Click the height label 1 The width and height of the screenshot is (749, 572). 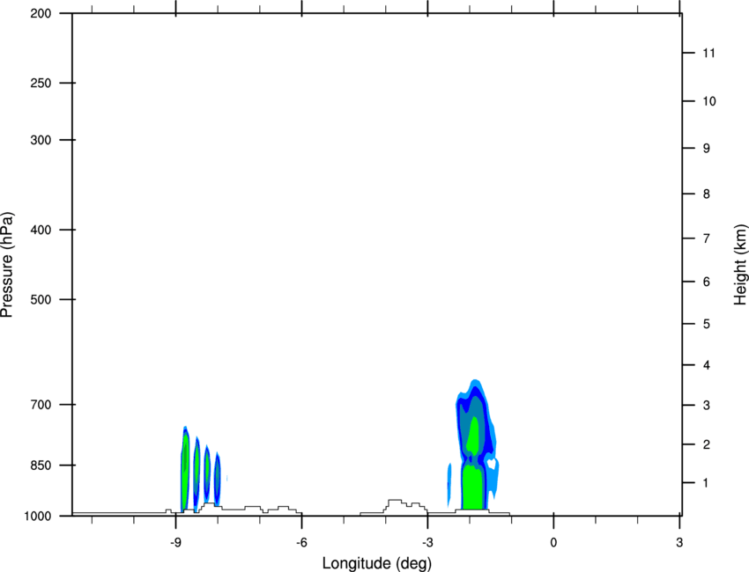(706, 483)
